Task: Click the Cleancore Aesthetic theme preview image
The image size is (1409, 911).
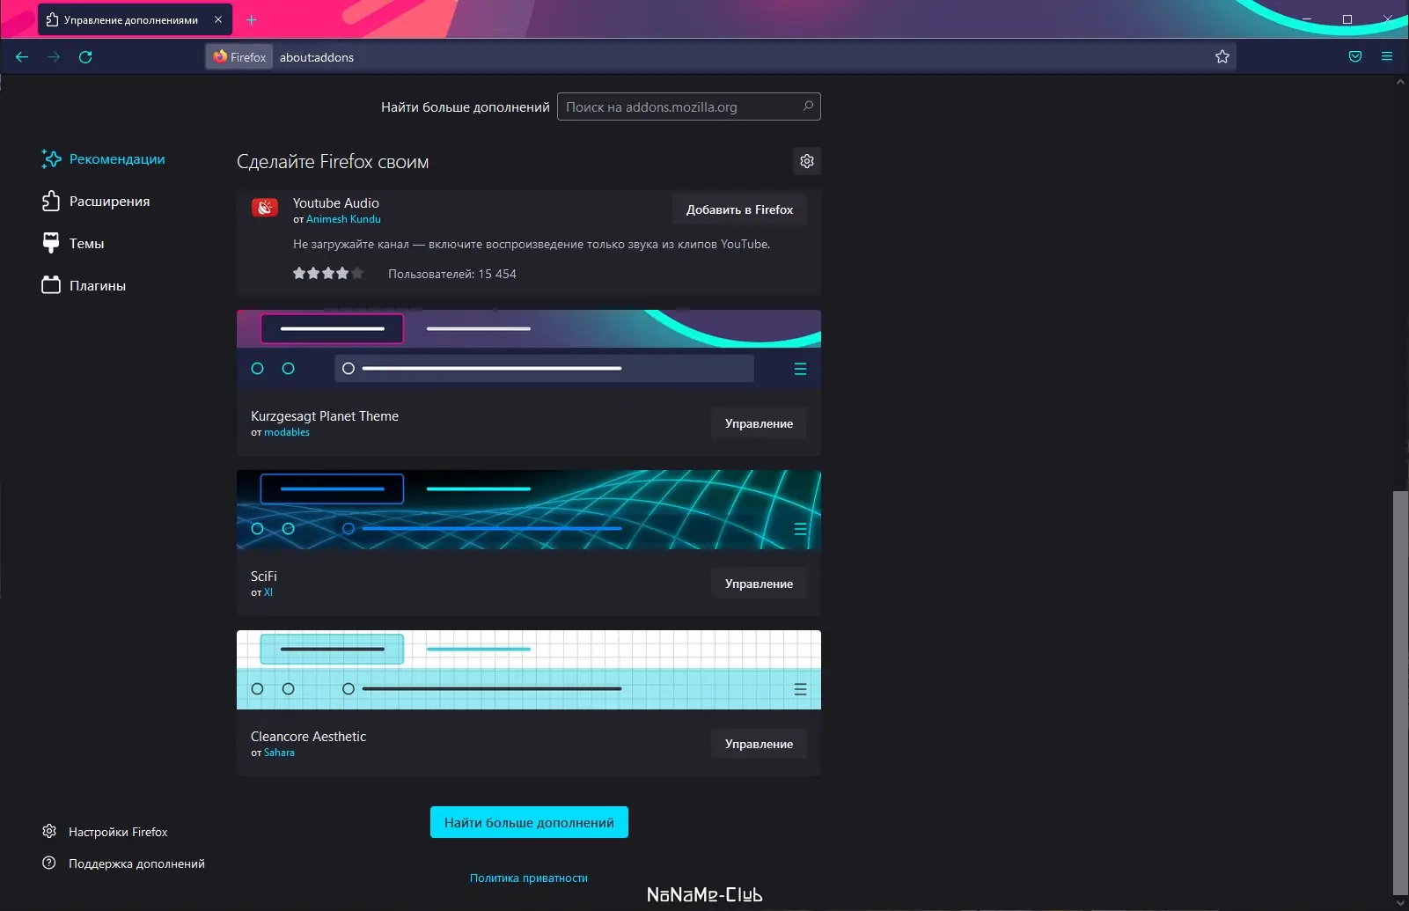Action: [x=529, y=670]
